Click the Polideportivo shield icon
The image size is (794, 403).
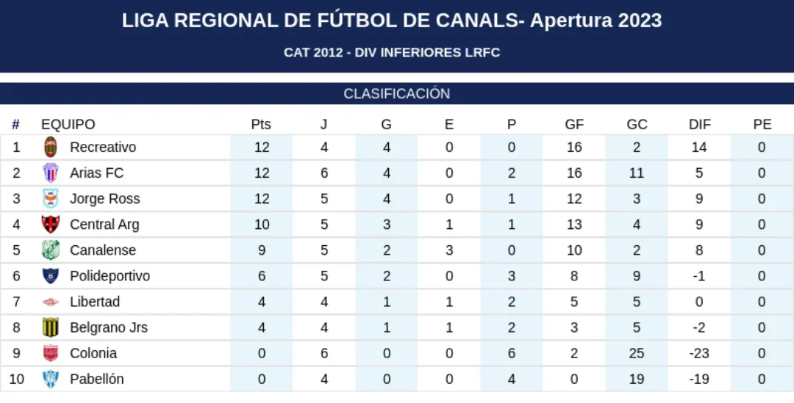50,276
